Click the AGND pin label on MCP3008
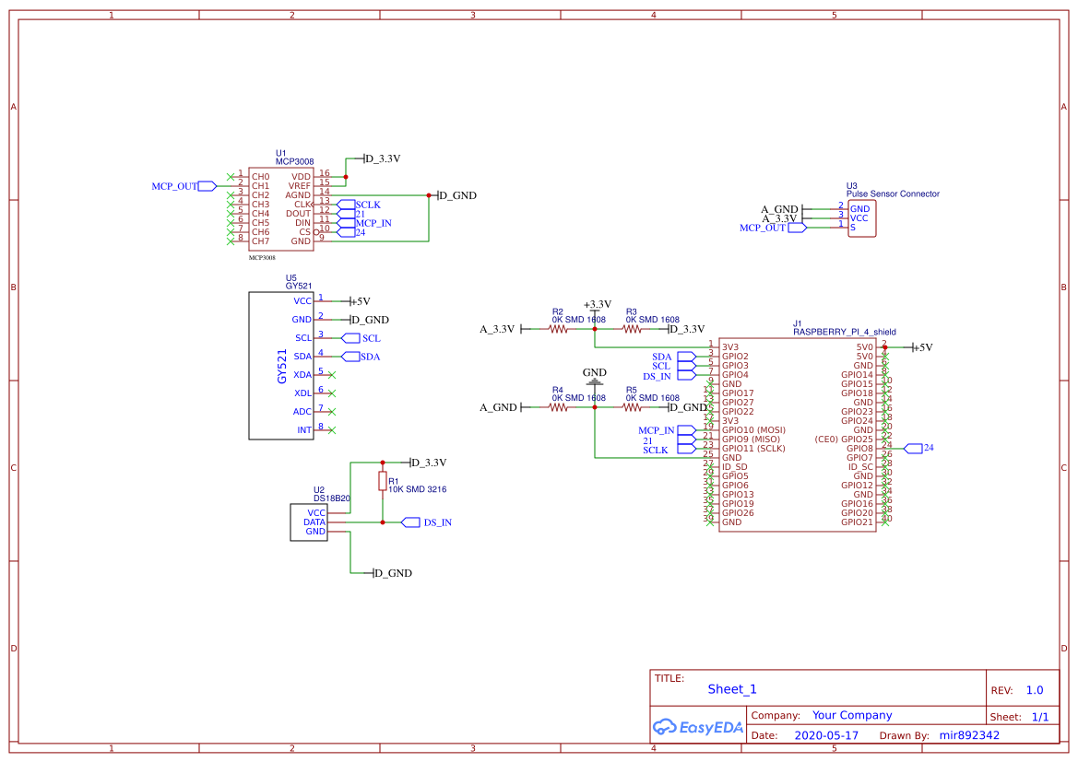This screenshot has height=762, width=1078. pos(298,196)
